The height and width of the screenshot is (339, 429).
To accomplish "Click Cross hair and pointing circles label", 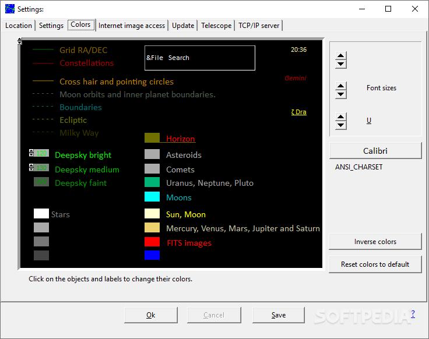I will tap(117, 82).
